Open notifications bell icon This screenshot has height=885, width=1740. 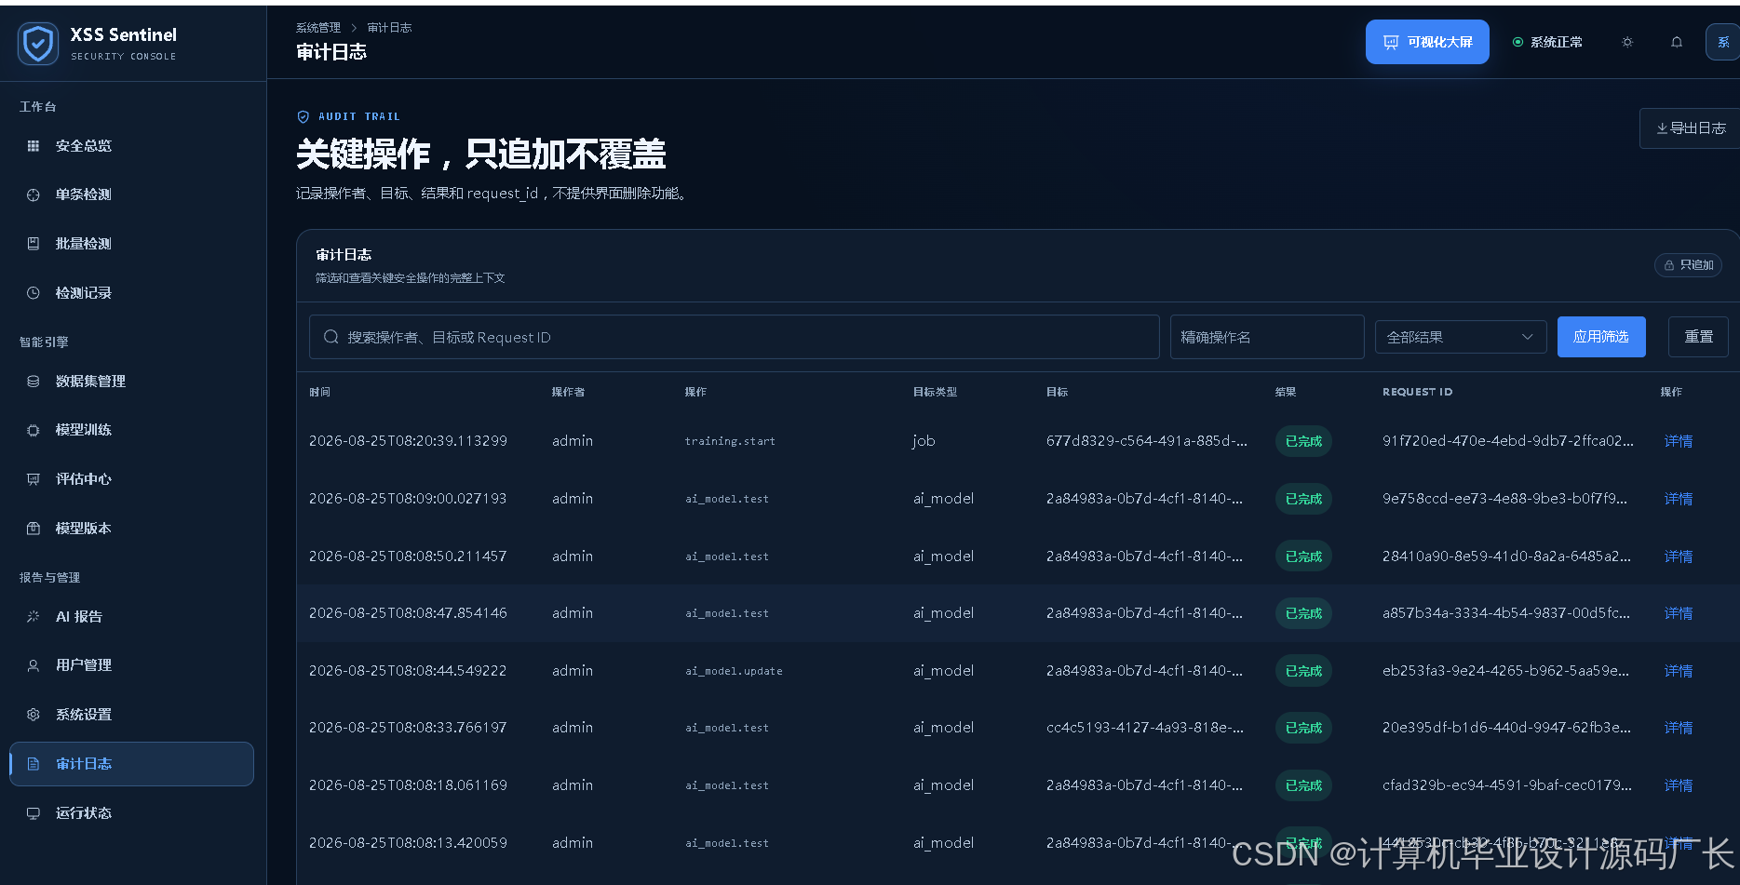click(1677, 42)
